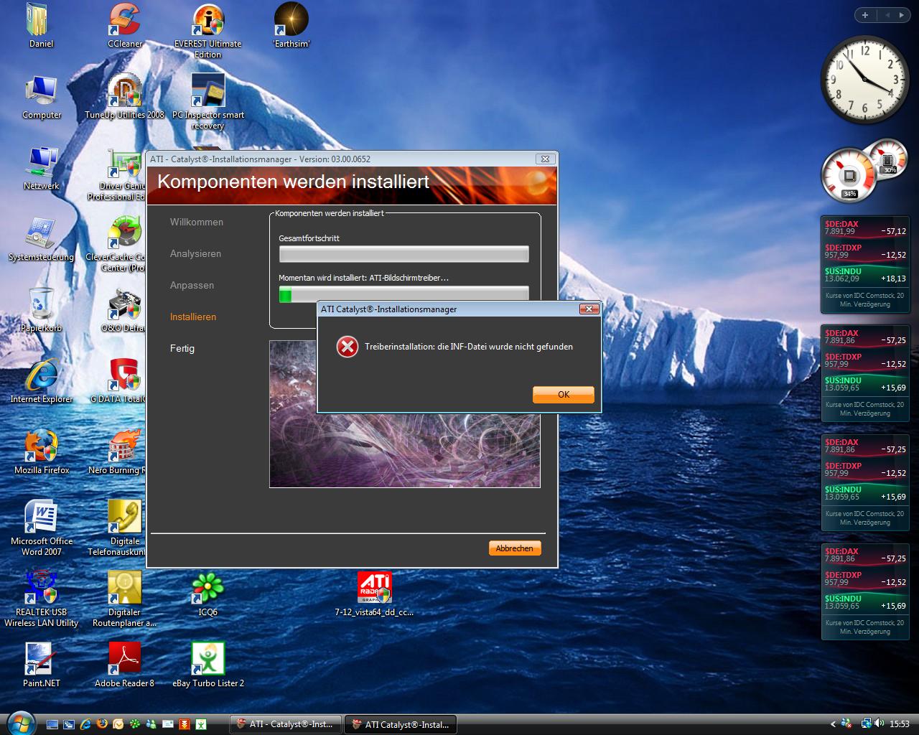Click OK in the driver installation error dialog
This screenshot has height=735, width=919.
(x=564, y=394)
